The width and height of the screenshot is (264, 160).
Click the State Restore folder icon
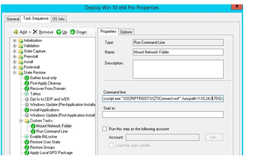coord(20,73)
